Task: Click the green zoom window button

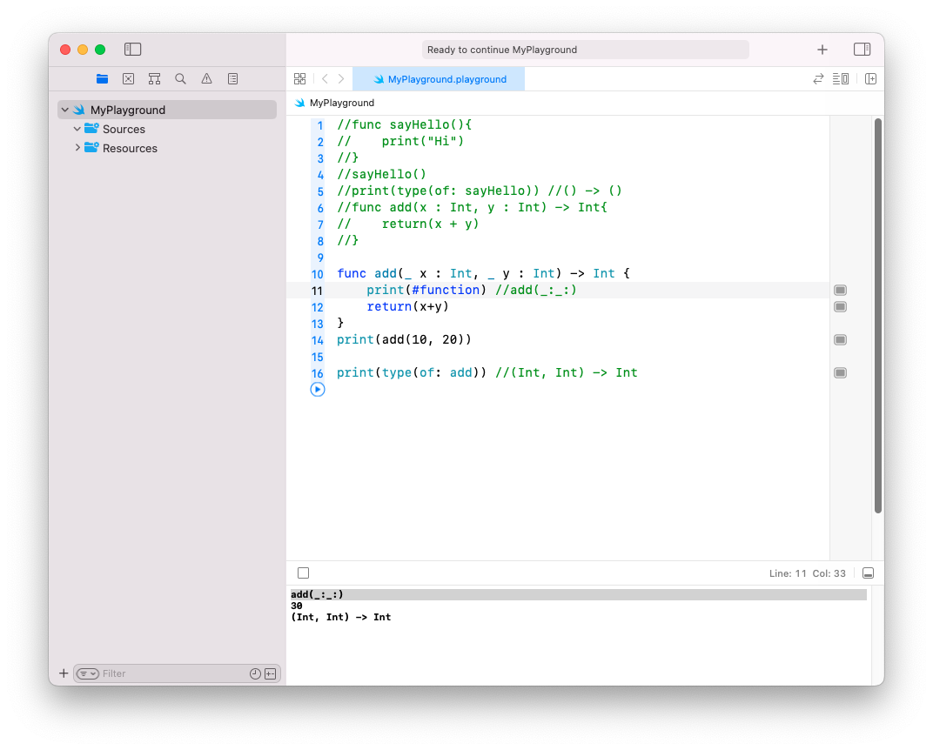Action: [x=100, y=50]
